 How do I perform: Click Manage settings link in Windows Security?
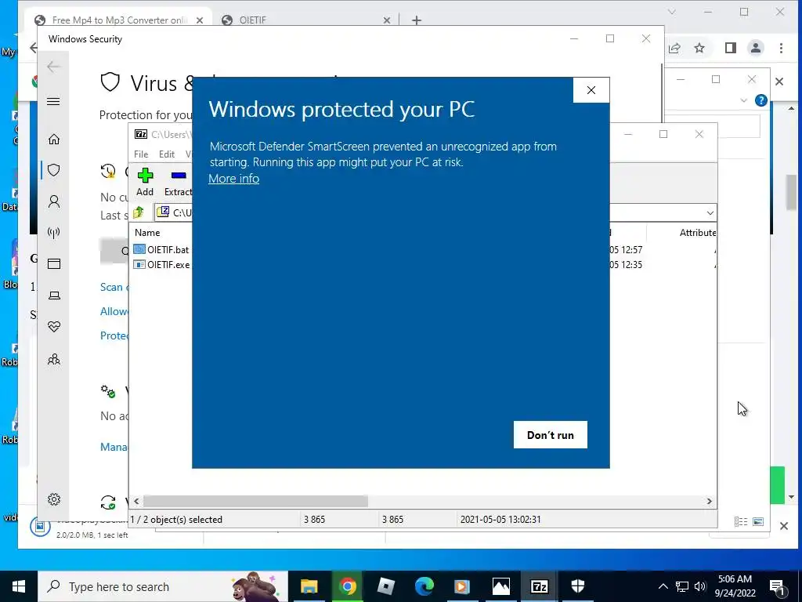click(114, 447)
